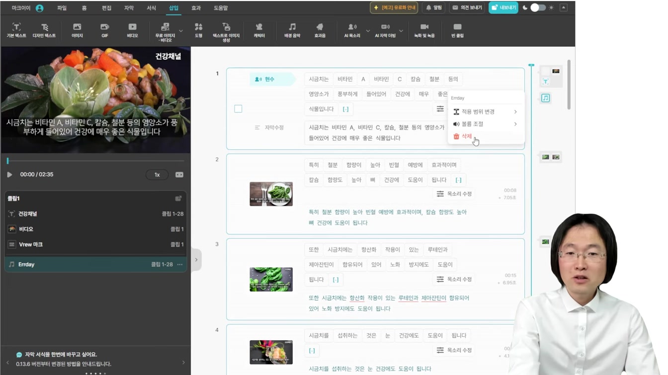Screen dimensions: 668x375
Task: Select the 비디오 layer row
Action: [95, 229]
